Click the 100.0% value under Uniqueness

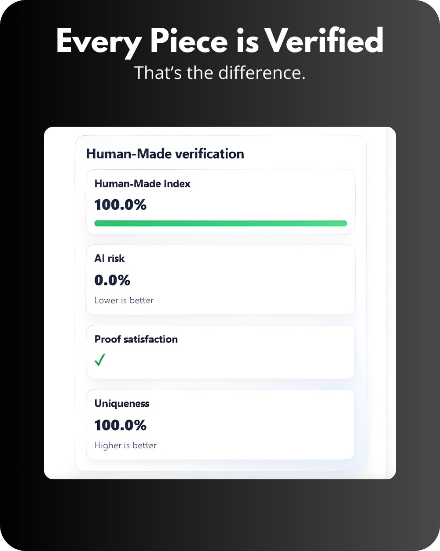pos(120,425)
